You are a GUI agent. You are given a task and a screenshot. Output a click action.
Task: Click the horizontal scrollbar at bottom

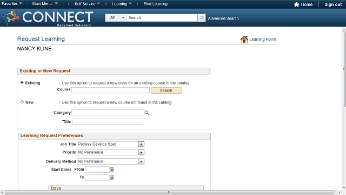click(x=169, y=192)
